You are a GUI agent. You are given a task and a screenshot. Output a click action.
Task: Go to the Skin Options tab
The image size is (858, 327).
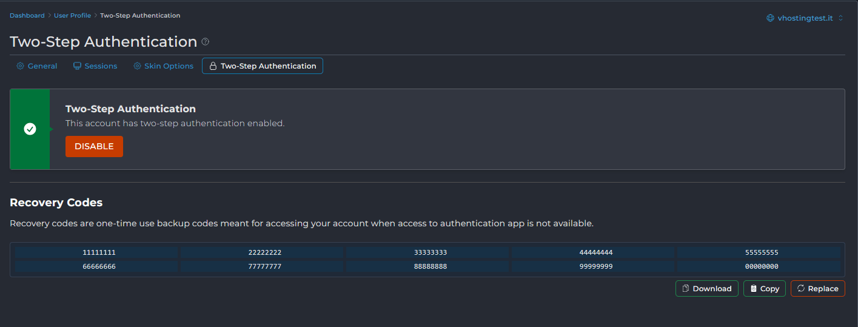(x=163, y=66)
